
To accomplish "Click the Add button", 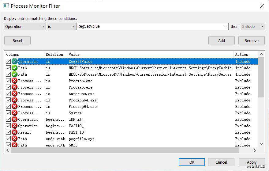I will 221,40.
